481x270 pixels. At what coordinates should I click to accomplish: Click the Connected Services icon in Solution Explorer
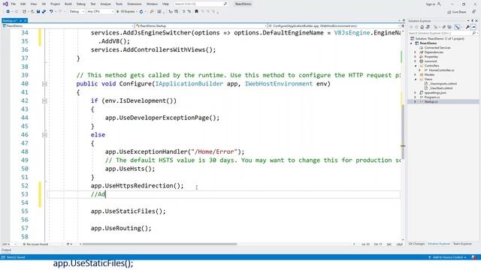tap(421, 48)
